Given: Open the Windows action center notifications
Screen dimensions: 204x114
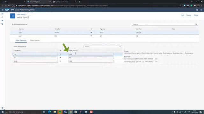Looking at the screenshot, I should [x=200, y=112].
